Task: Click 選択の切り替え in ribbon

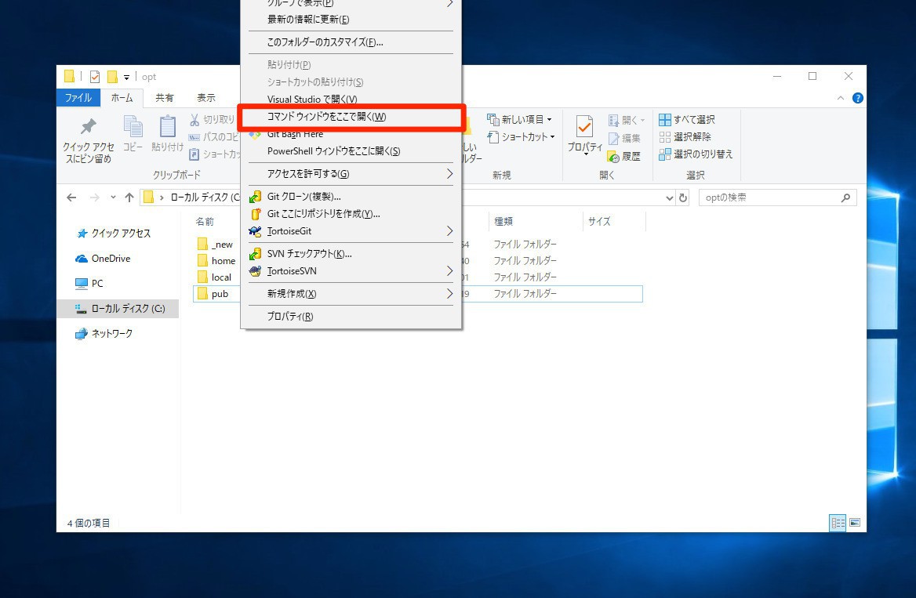Action: point(696,154)
